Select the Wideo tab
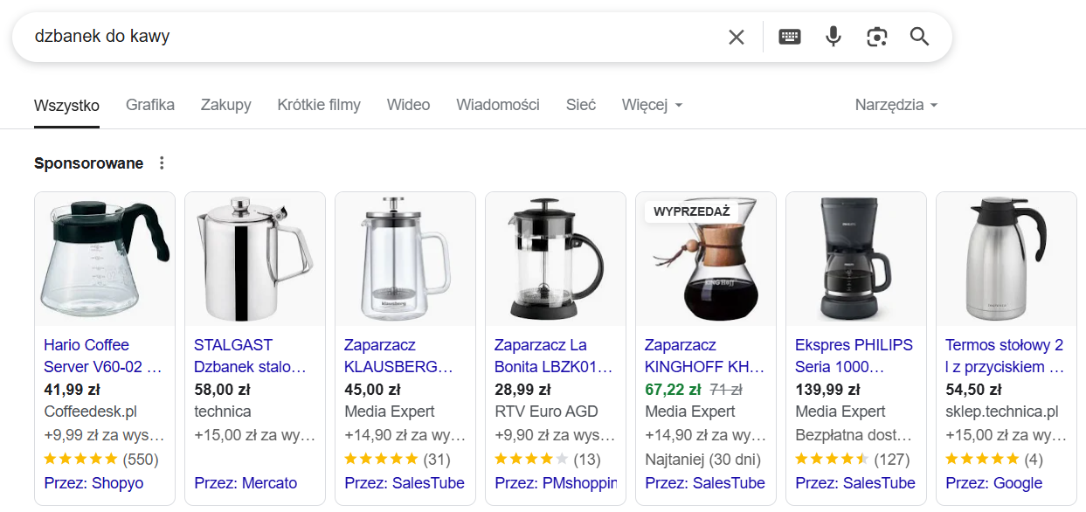1086x512 pixels. [407, 104]
